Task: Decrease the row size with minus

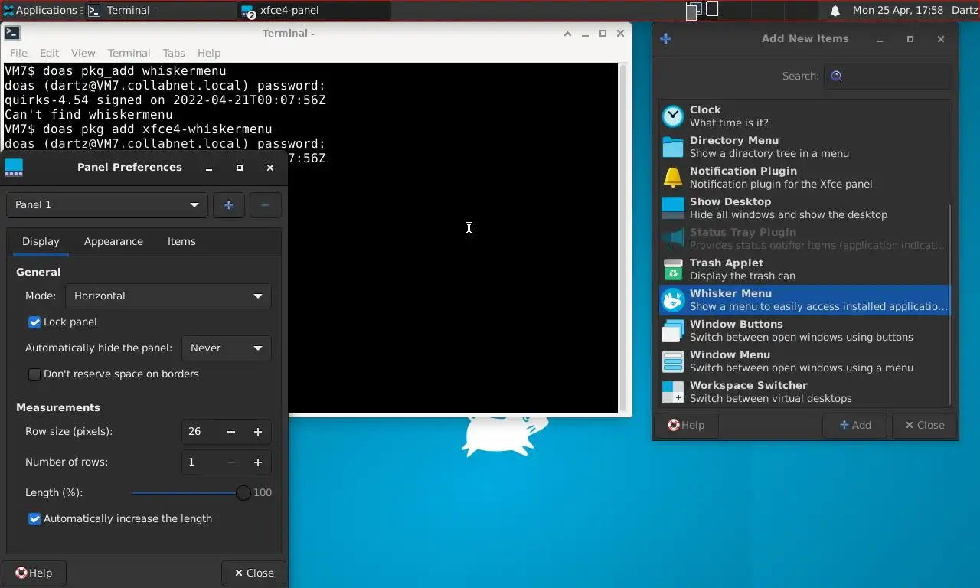Action: point(231,432)
